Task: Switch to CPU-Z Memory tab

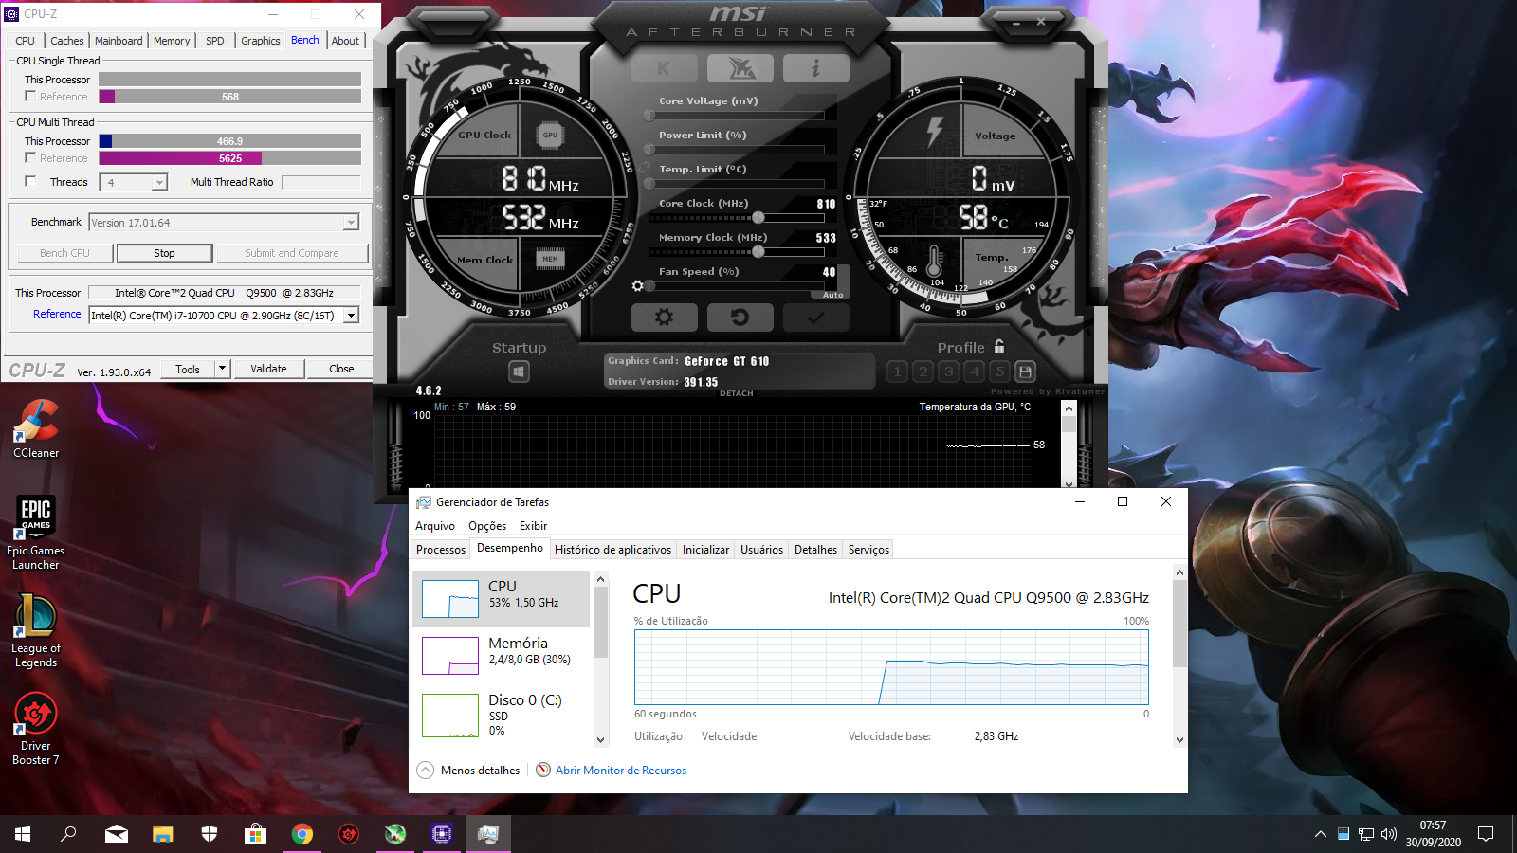Action: [x=172, y=41]
